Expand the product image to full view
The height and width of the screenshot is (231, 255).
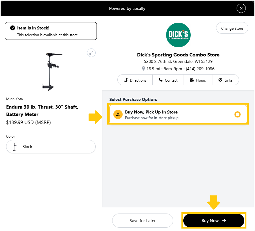coord(91,53)
